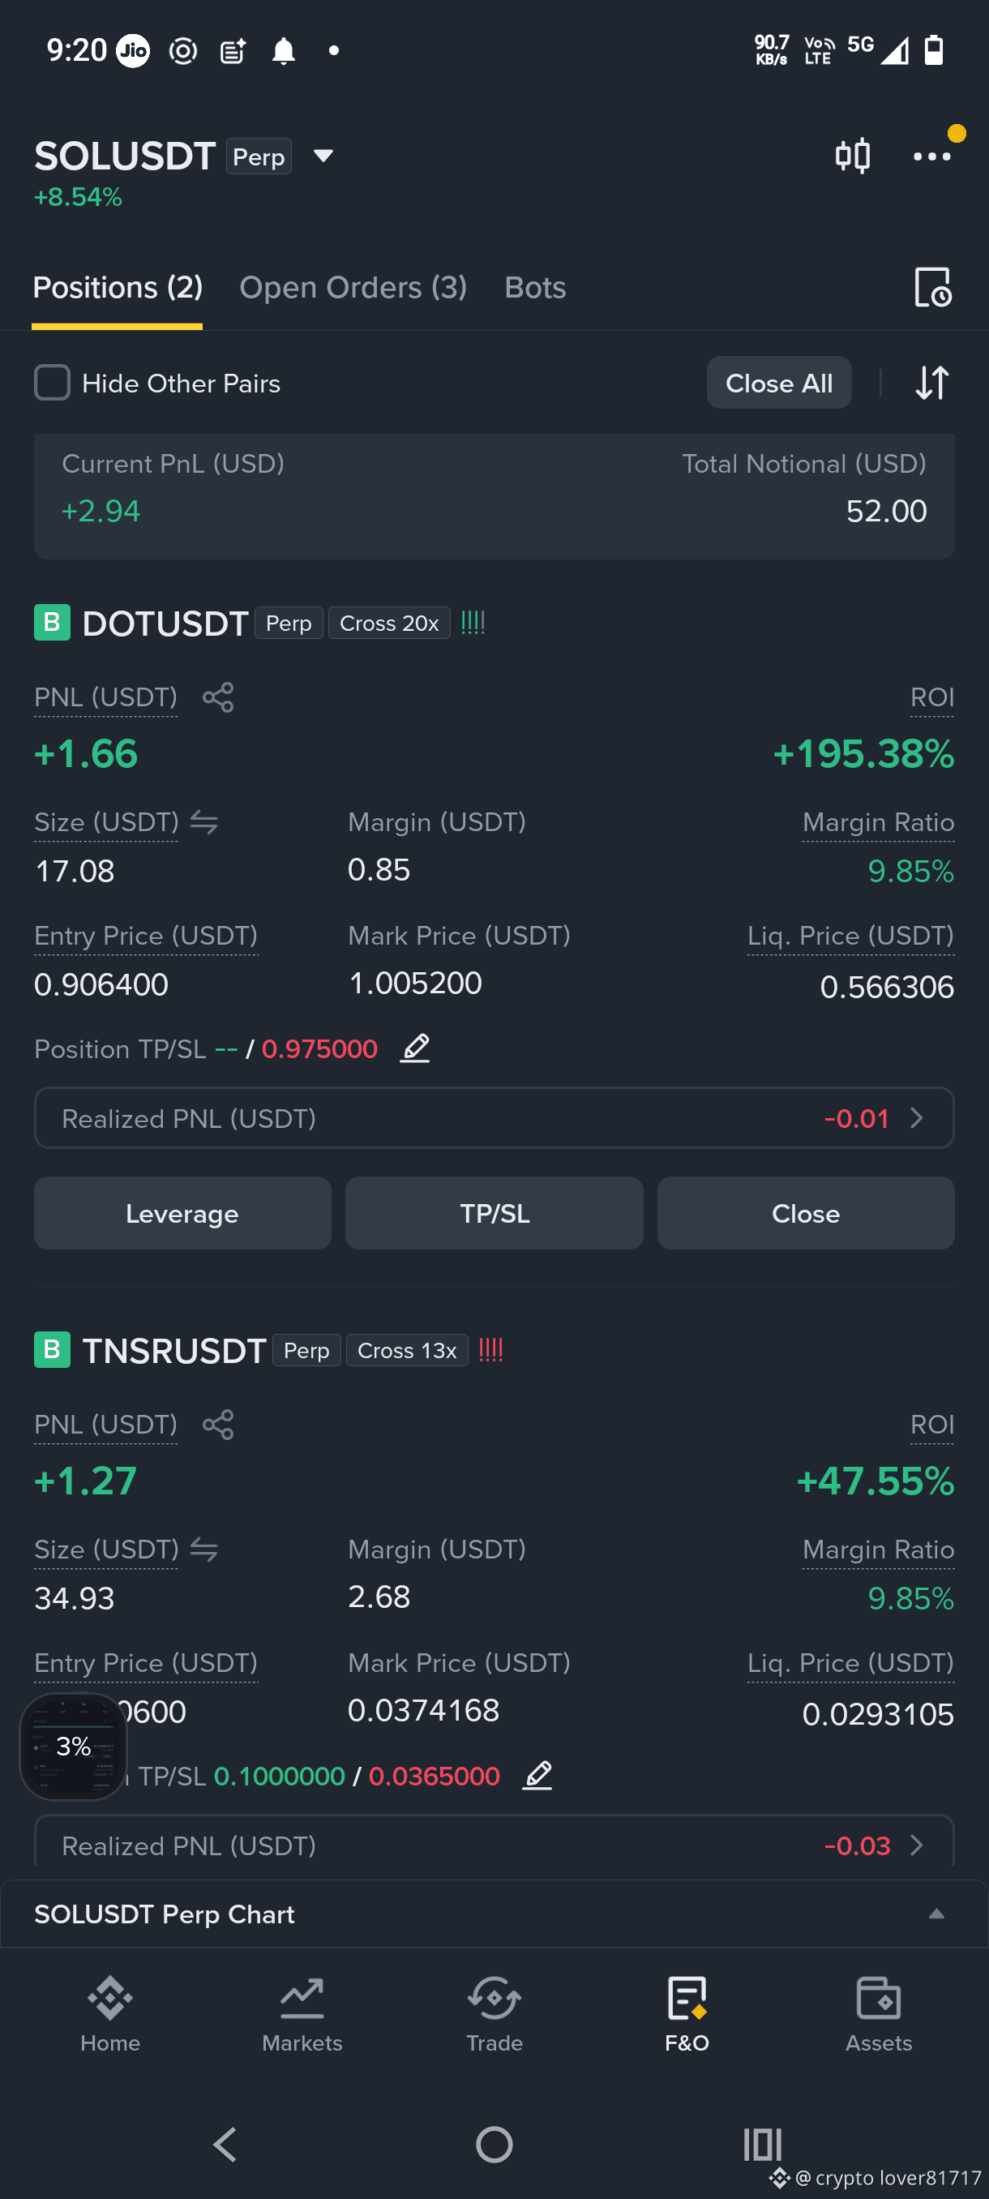This screenshot has width=989, height=2199.
Task: Expand DOTUSDT Realized PNL details
Action: click(494, 1118)
